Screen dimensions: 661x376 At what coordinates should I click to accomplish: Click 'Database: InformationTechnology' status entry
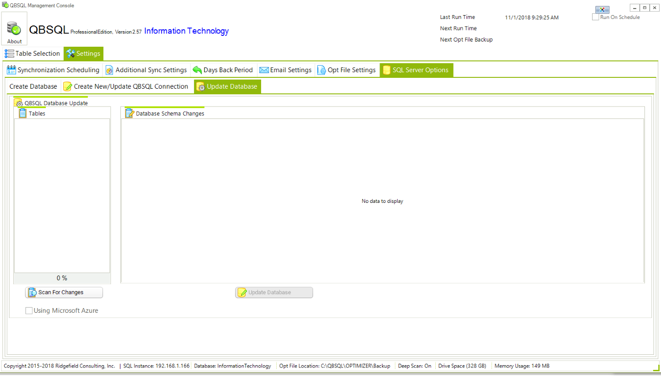click(x=233, y=366)
